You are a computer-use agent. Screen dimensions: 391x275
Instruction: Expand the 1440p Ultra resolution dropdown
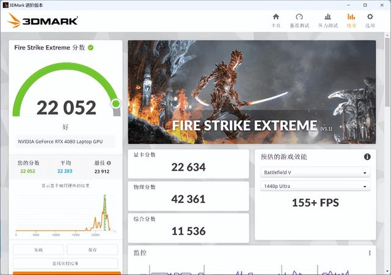click(x=315, y=186)
